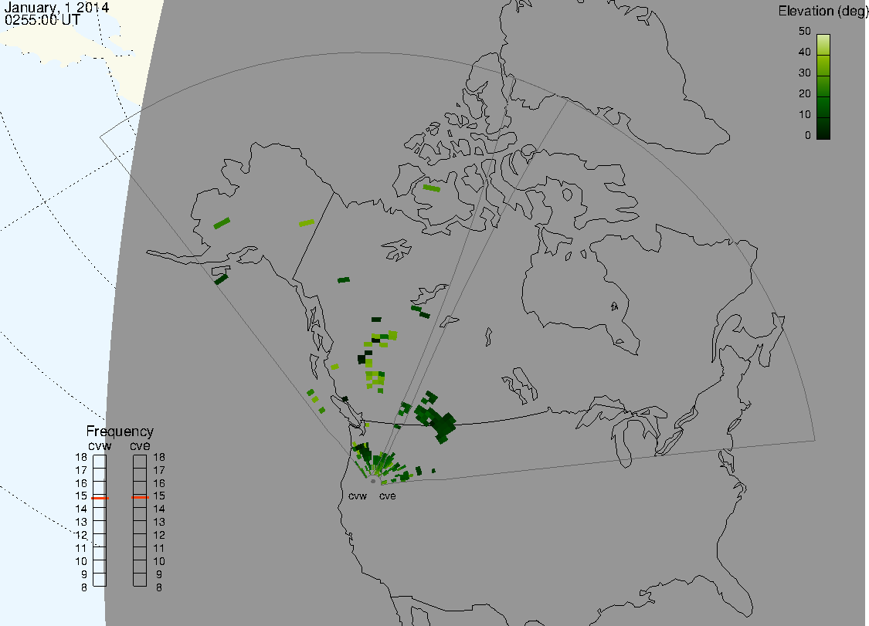This screenshot has height=626, width=869.
Task: Click red marker on cve frequency bar
Action: click(141, 497)
